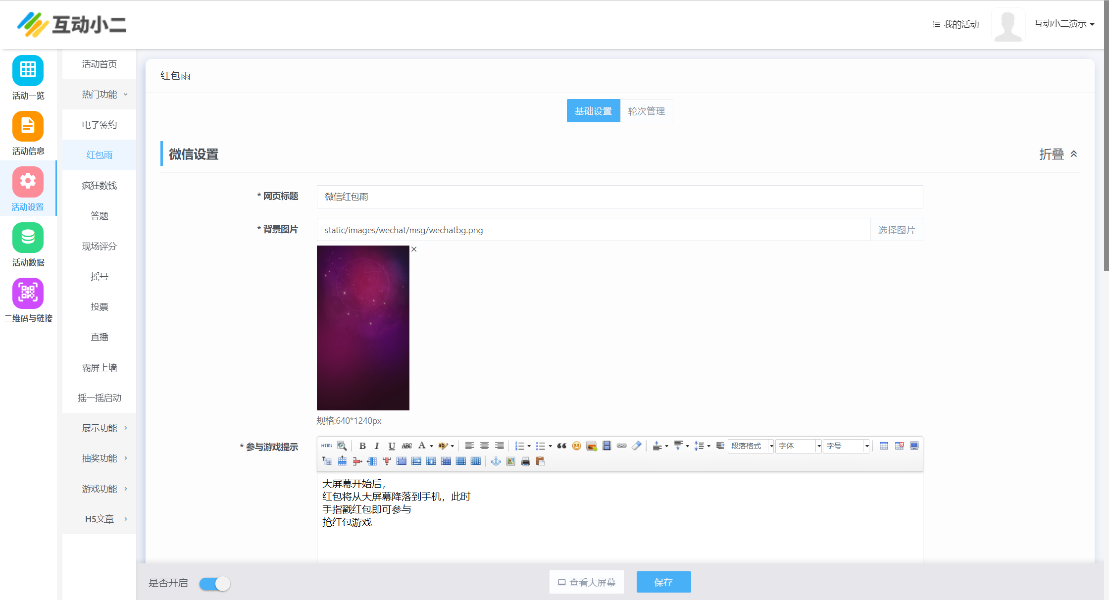The image size is (1109, 600).
Task: Open the 活动一览 grid icon
Action: [28, 70]
